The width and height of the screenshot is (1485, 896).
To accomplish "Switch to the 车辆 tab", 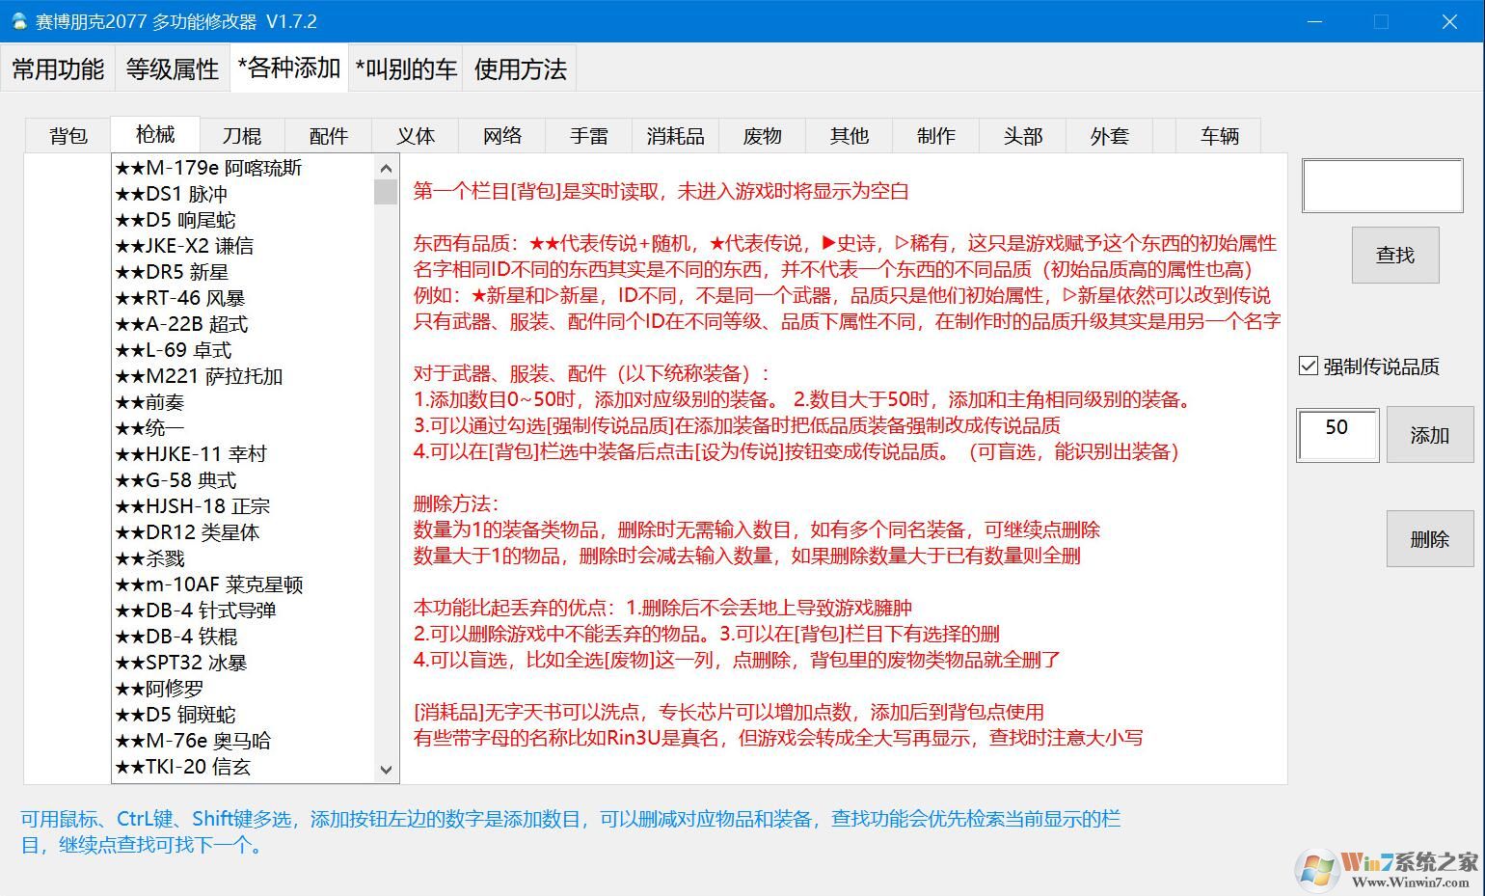I will click(x=1218, y=135).
